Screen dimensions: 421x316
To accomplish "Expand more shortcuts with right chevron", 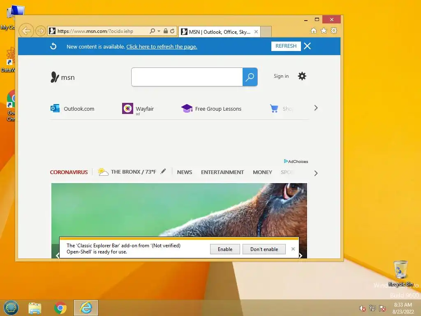I will 316,108.
